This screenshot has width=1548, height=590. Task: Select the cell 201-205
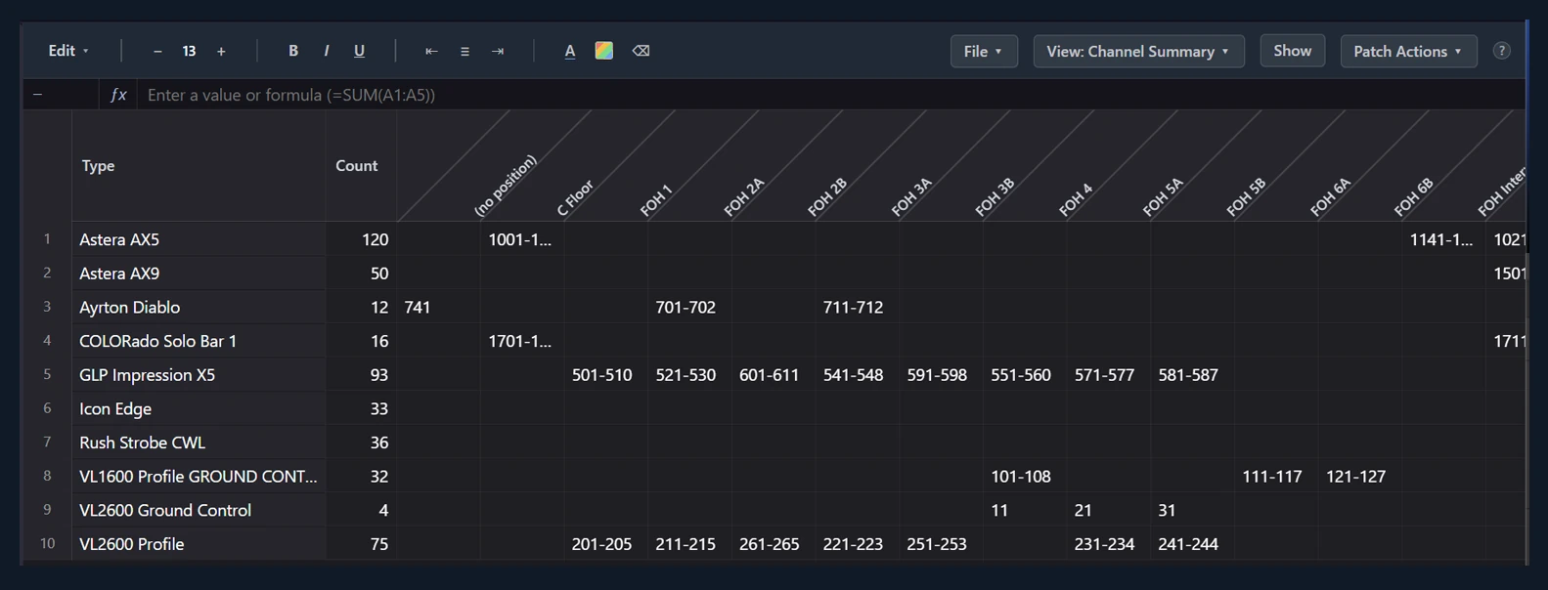point(605,544)
